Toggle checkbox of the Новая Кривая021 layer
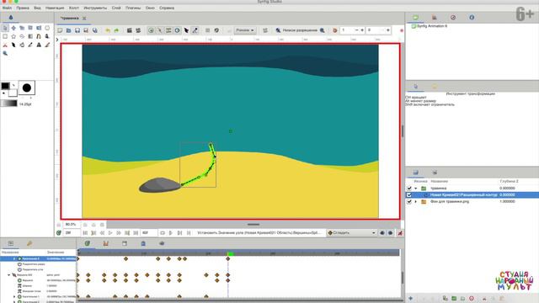The image size is (539, 303). tap(409, 194)
